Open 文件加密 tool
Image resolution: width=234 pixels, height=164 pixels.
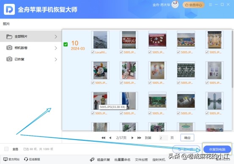[x=141, y=159]
